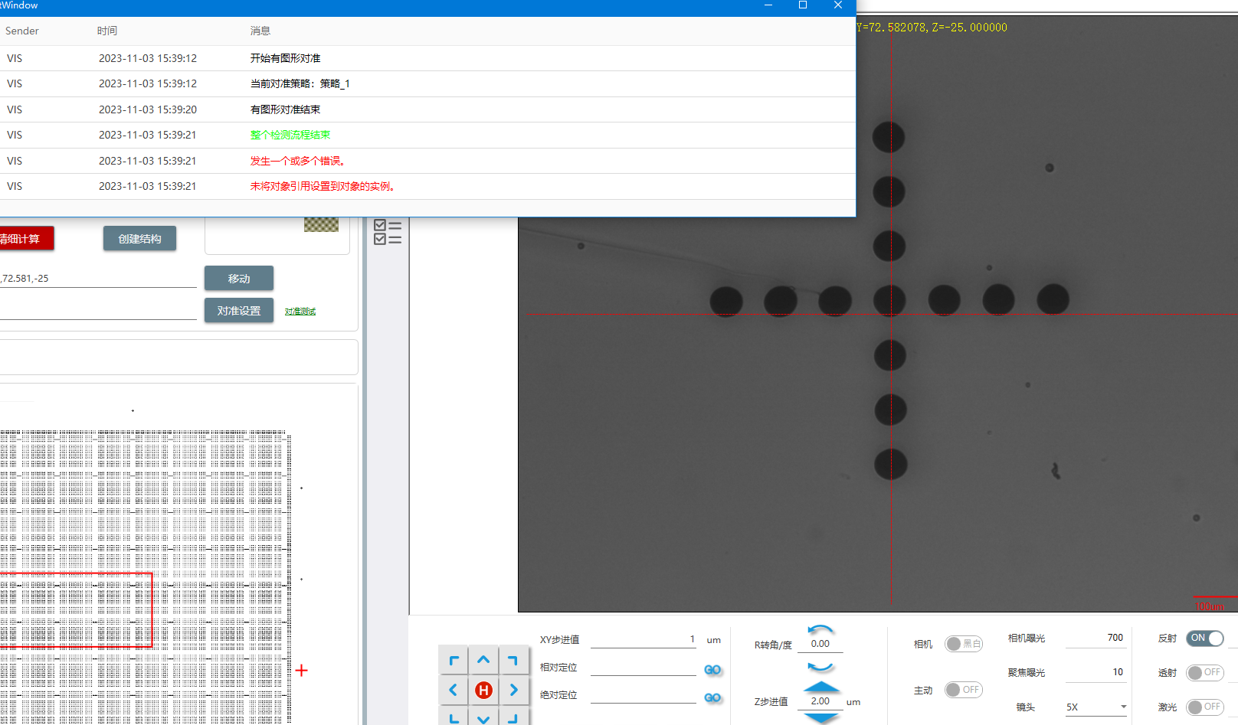Edit 聚焦曝光 value 10

pos(1096,672)
